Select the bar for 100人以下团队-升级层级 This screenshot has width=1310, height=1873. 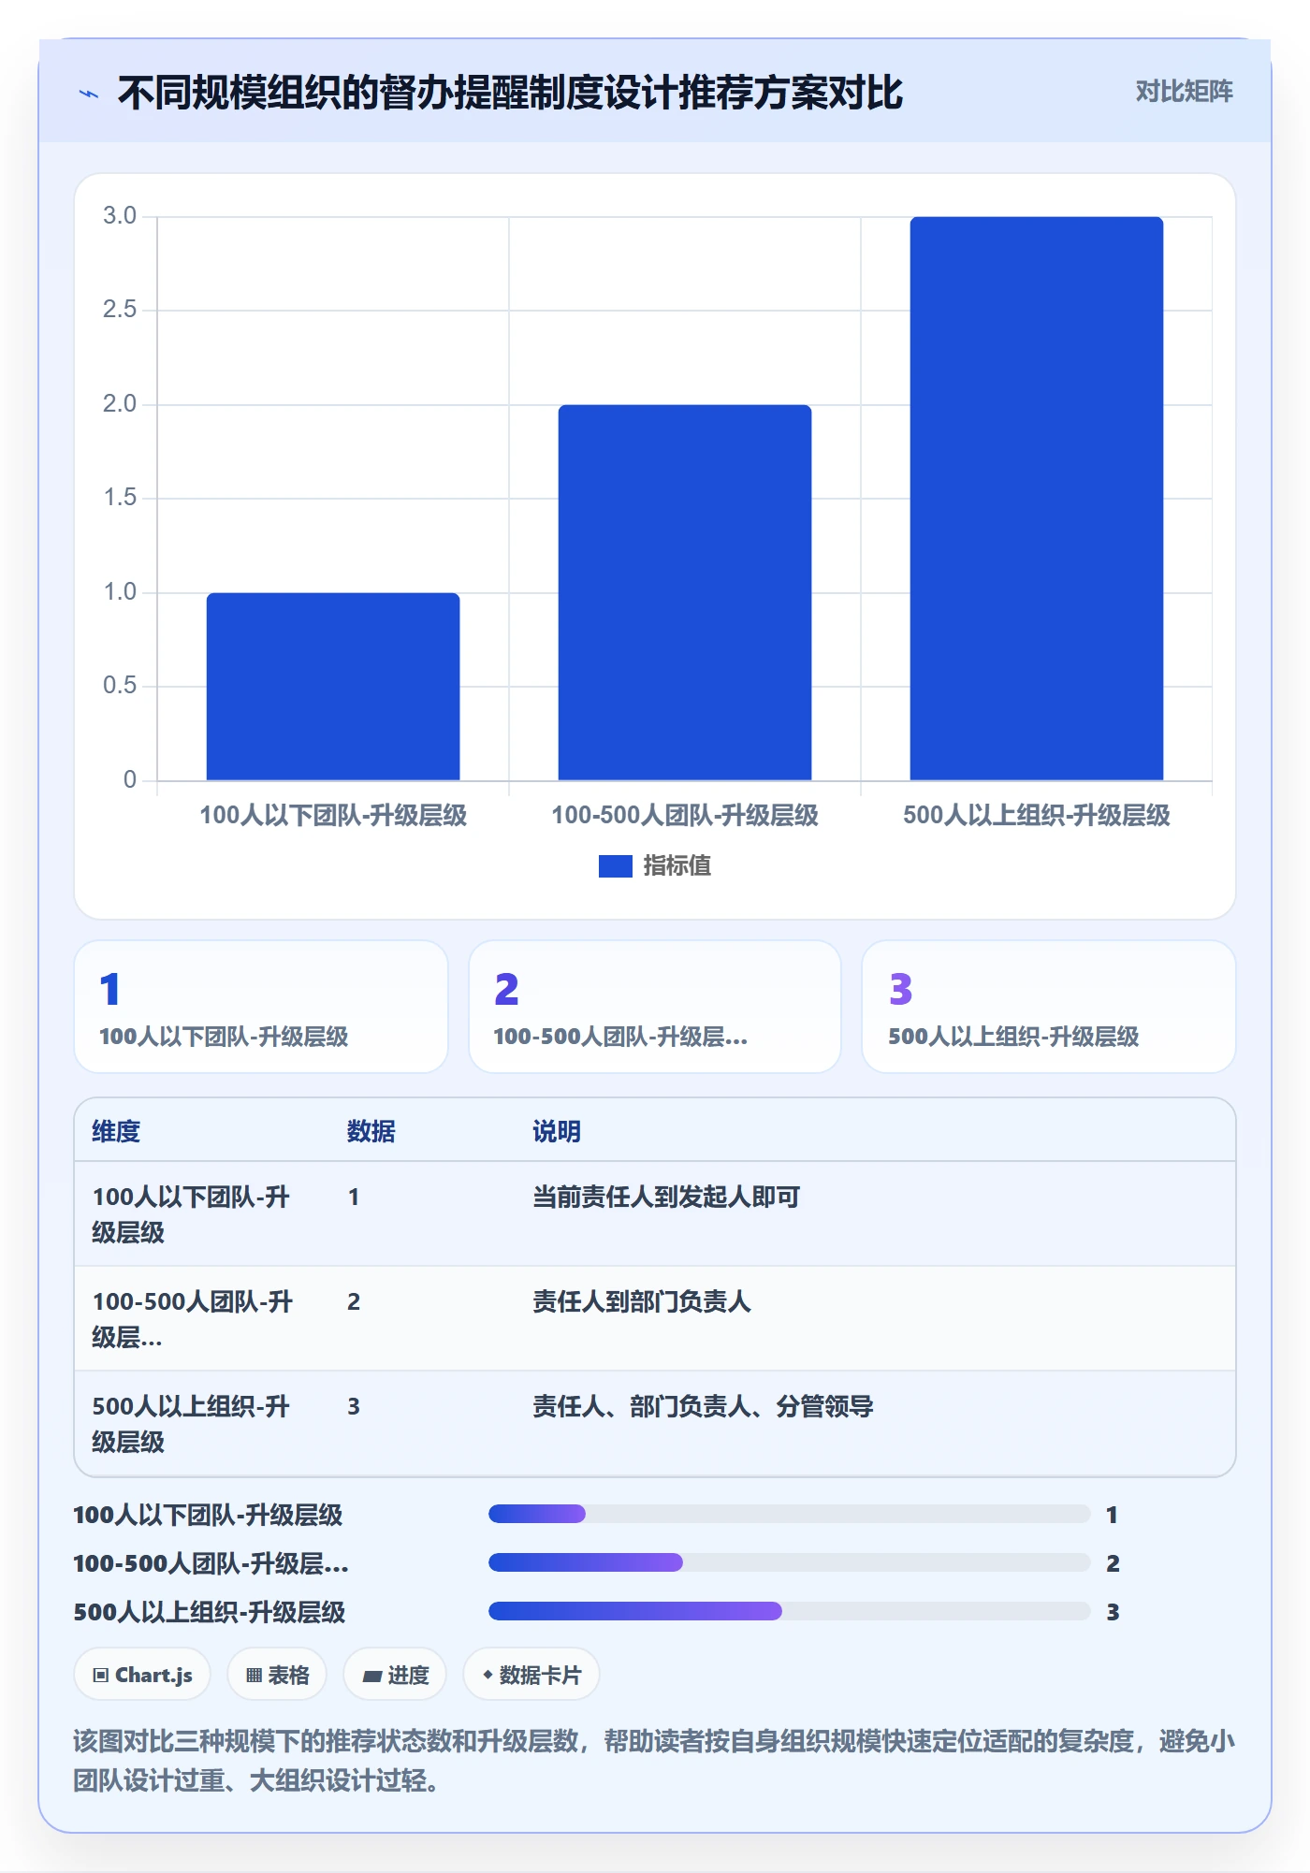pyautogui.click(x=333, y=686)
